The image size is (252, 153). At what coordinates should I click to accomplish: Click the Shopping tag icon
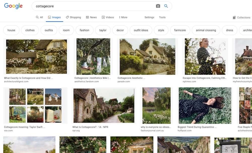67,17
